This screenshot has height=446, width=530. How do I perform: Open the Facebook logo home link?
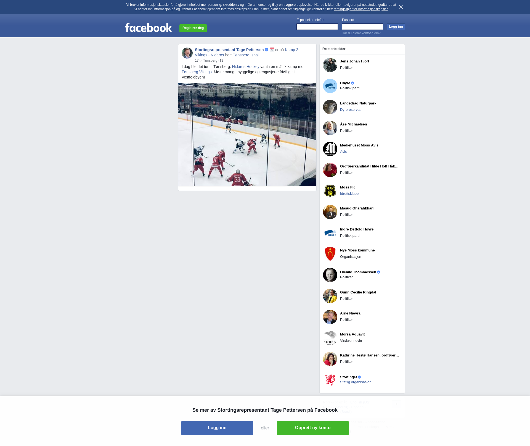[x=148, y=28]
